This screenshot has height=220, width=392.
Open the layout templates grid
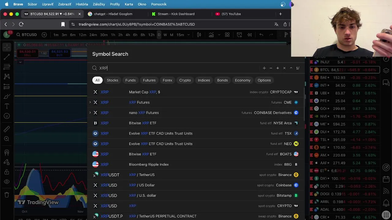(x=227, y=35)
